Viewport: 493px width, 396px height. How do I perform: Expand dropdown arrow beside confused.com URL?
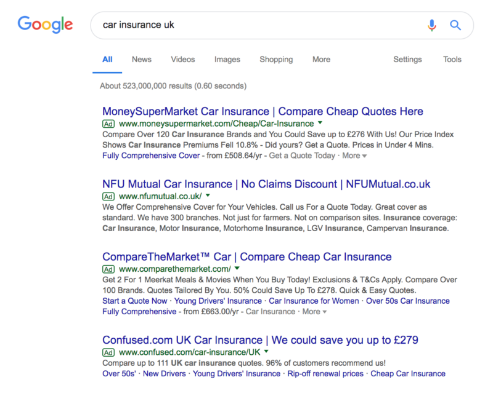266,352
